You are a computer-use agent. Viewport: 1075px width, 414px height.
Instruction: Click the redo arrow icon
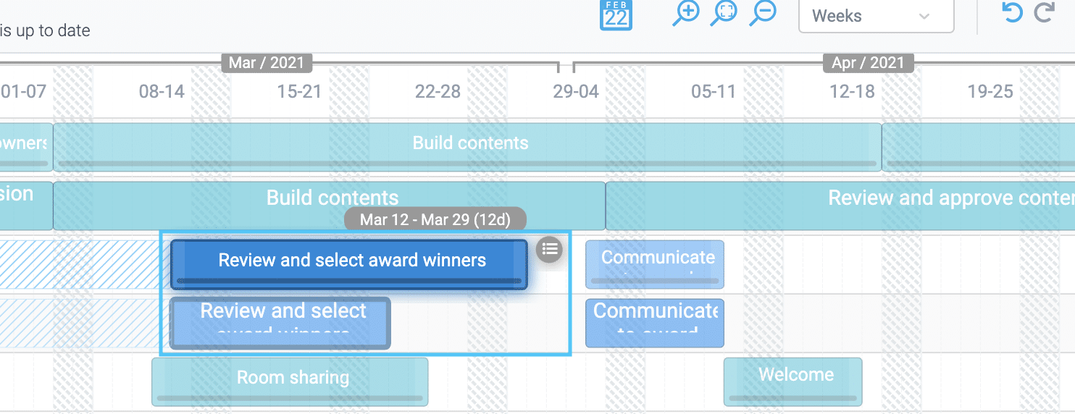[1044, 13]
